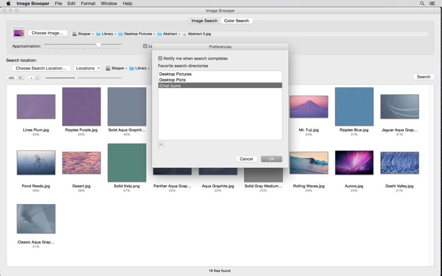Enable notify me when search completes
The width and height of the screenshot is (442, 276).
click(160, 58)
